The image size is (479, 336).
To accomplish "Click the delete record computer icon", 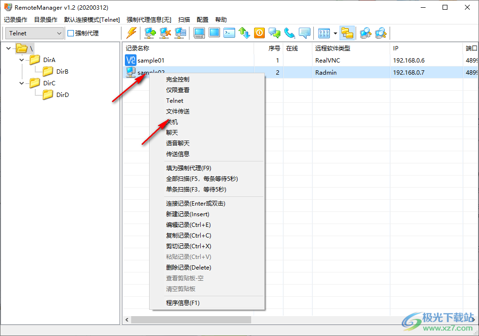I will point(165,33).
